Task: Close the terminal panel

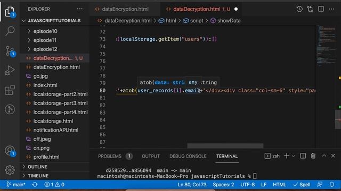Action: pos(333,156)
